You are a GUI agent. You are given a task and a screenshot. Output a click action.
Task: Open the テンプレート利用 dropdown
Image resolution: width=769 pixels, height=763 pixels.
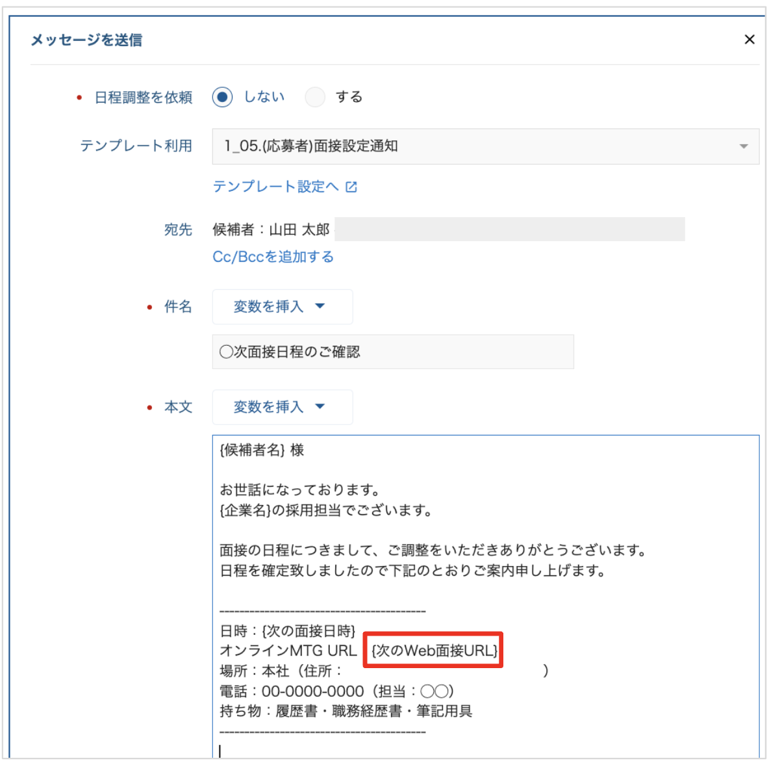(485, 146)
